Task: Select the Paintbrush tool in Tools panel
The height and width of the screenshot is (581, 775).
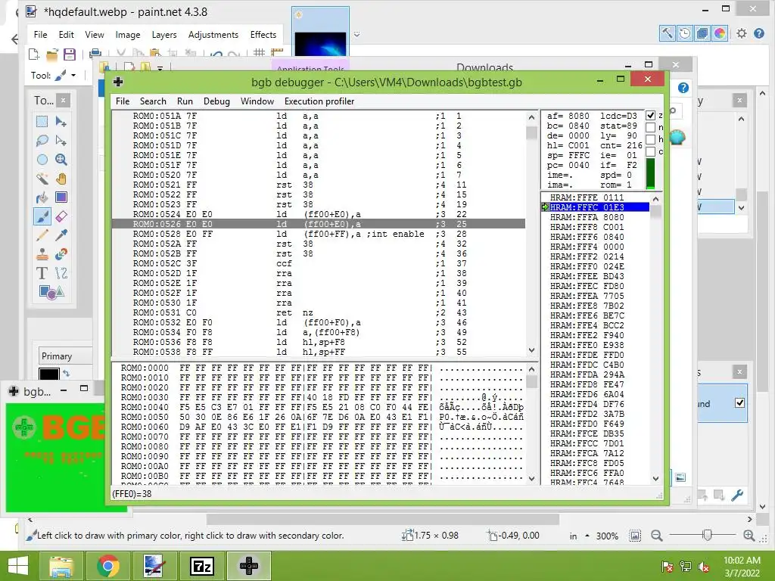Action: click(42, 216)
